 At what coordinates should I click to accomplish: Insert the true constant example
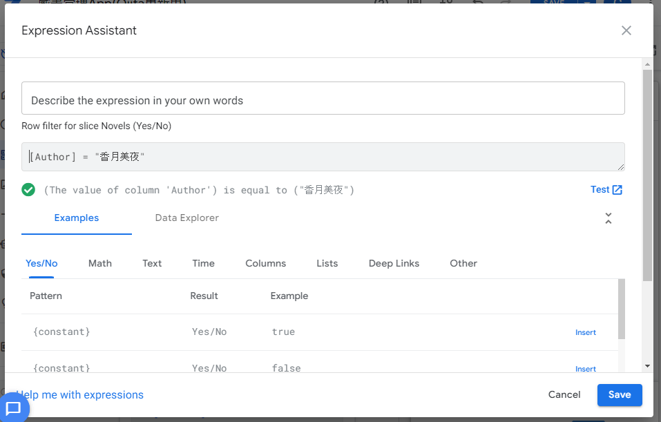pos(585,332)
